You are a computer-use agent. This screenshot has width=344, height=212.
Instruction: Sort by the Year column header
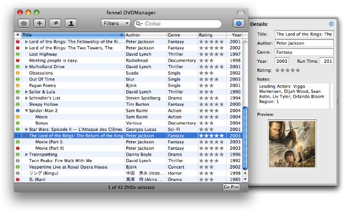234,35
